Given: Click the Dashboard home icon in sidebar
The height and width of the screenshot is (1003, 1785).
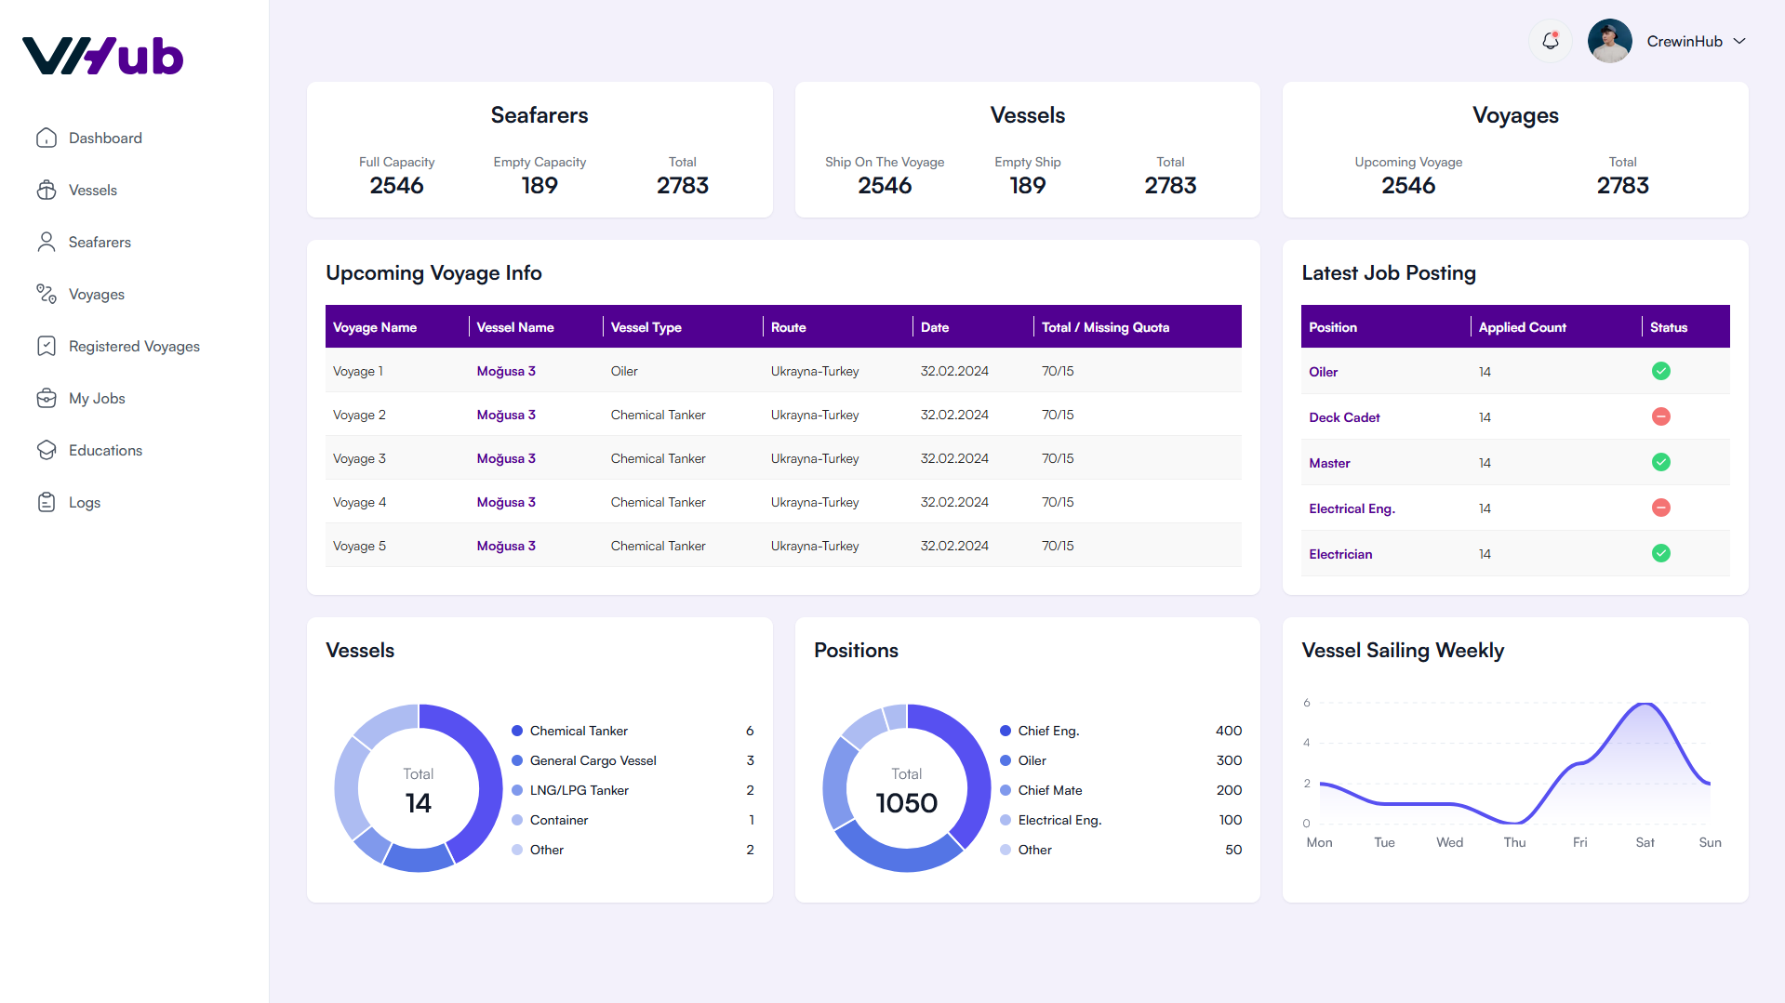Looking at the screenshot, I should [47, 139].
